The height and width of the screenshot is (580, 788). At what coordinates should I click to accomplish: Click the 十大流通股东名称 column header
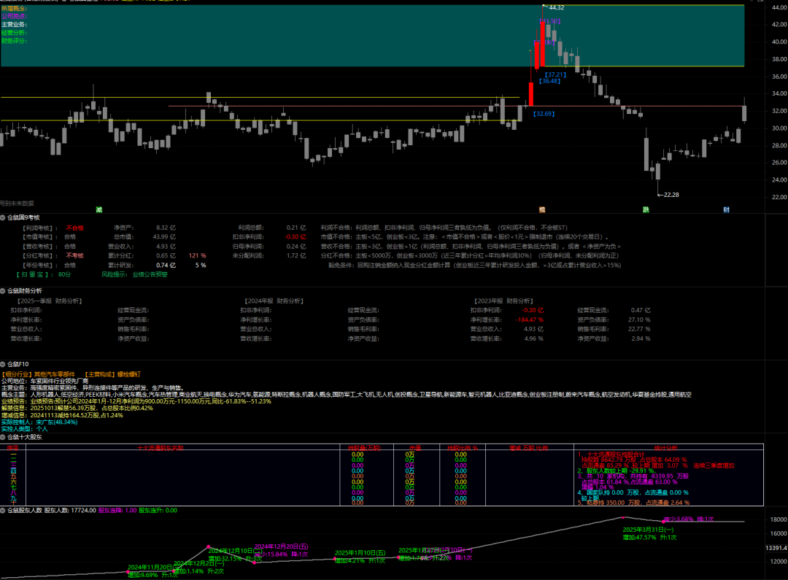(x=161, y=448)
